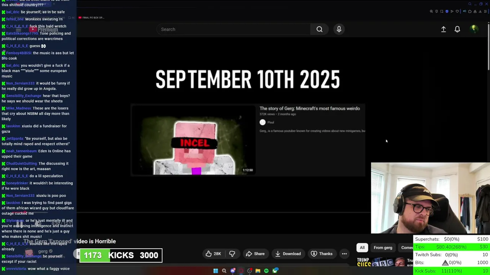Click chat username ChudQuietQuitting
Image resolution: width=490 pixels, height=275 pixels.
point(21,163)
